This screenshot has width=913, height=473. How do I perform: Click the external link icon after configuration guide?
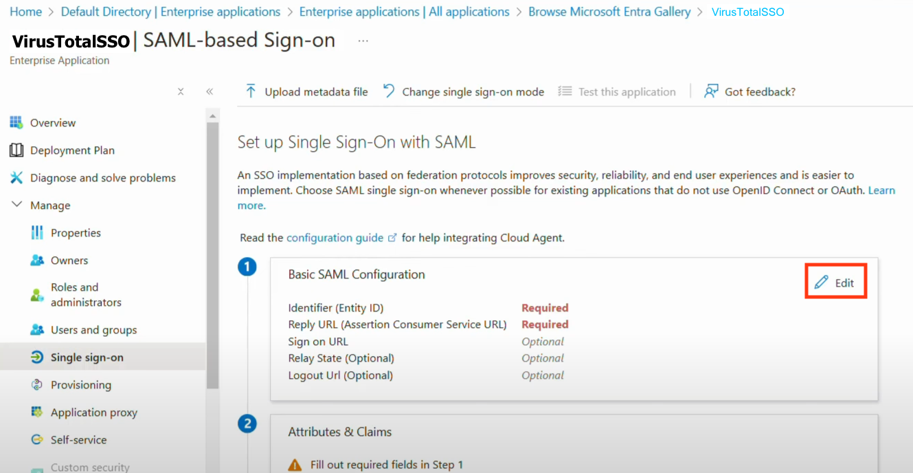pyautogui.click(x=393, y=238)
